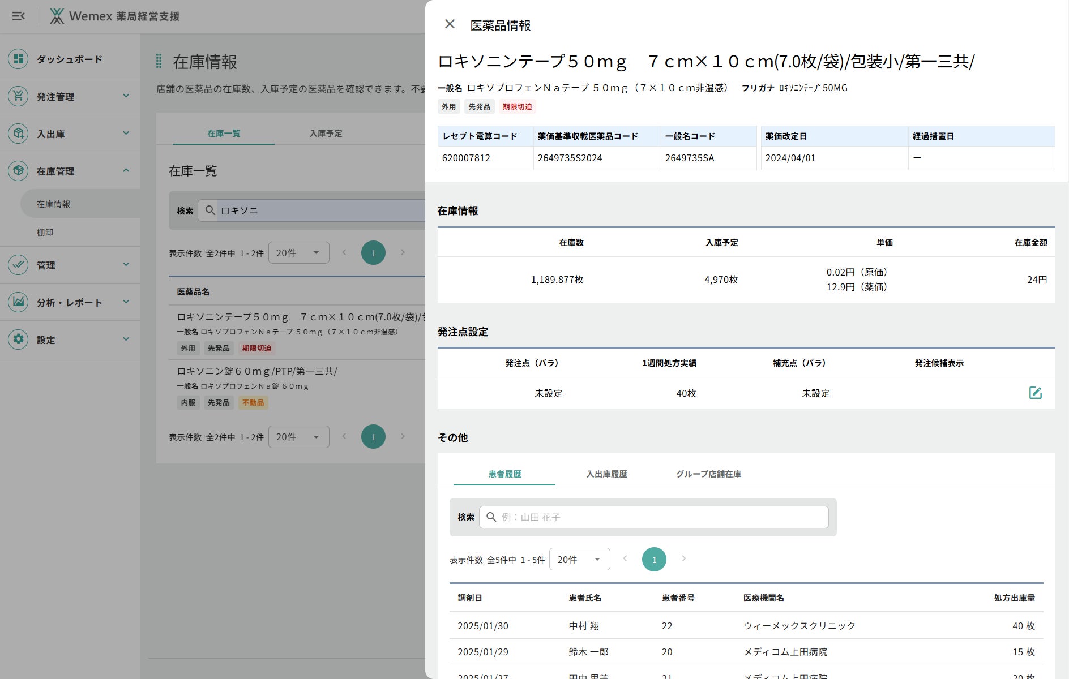This screenshot has width=1069, height=679.
Task: Click the 設定 gear icon
Action: click(x=18, y=339)
